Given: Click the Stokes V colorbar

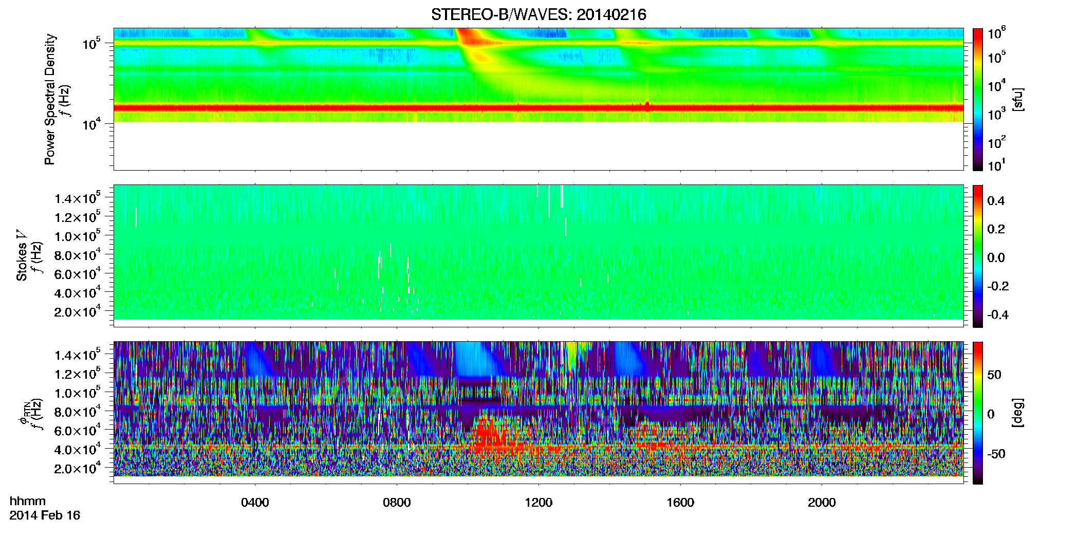Looking at the screenshot, I should coord(978,256).
